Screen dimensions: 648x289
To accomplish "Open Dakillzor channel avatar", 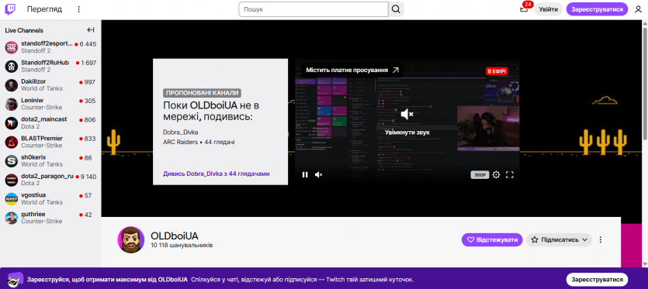I will pos(11,85).
